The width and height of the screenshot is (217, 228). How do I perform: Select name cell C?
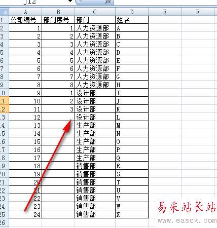tap(132, 44)
